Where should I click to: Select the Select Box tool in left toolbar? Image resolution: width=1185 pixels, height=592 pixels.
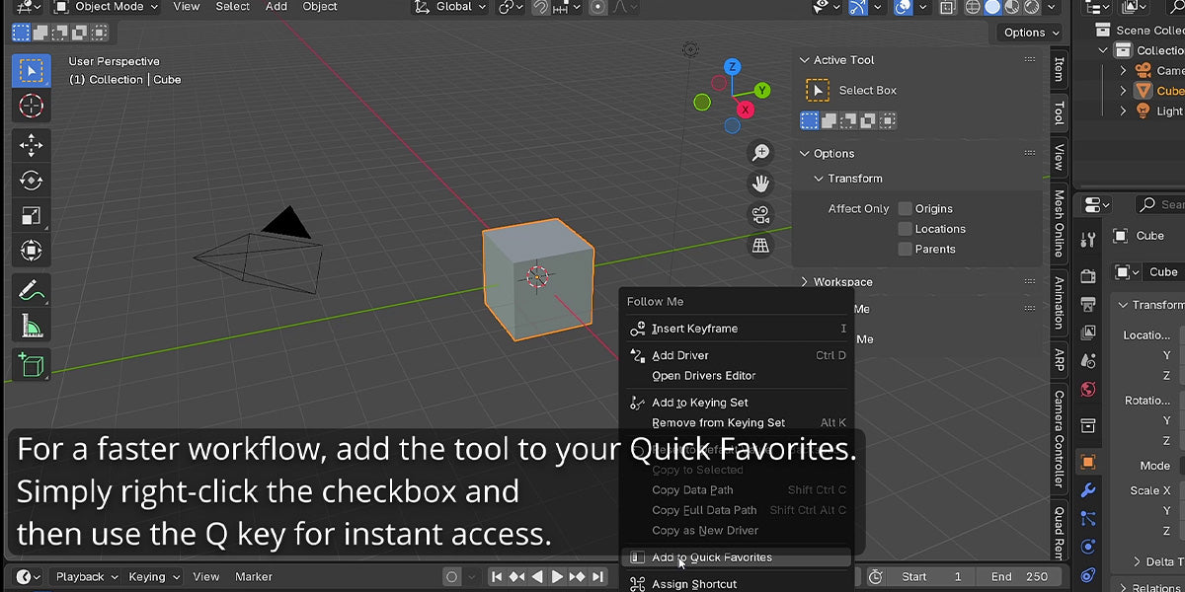(31, 71)
